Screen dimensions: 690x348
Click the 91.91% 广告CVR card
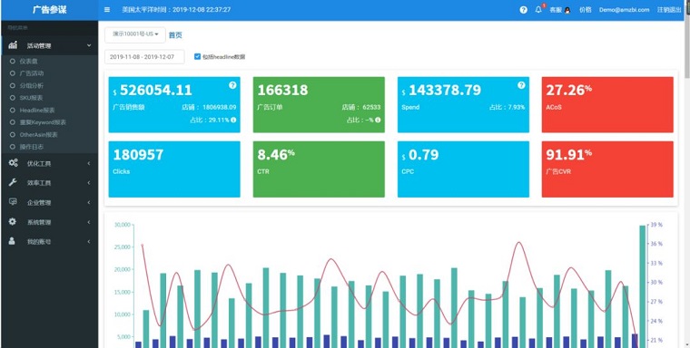[x=607, y=169]
